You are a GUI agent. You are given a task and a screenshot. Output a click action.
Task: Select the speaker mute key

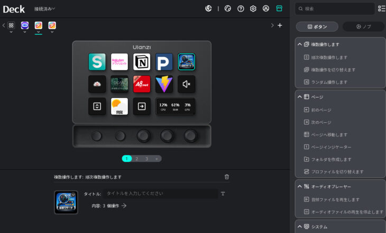pos(186,84)
